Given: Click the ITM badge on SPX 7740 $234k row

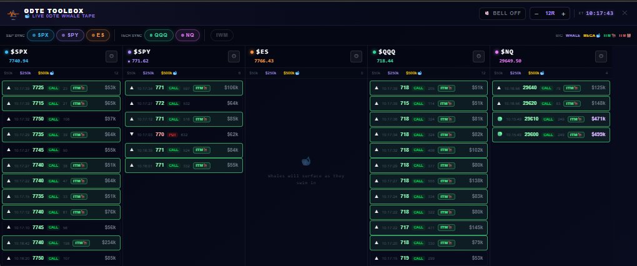Looking at the screenshot, I should [81, 243].
